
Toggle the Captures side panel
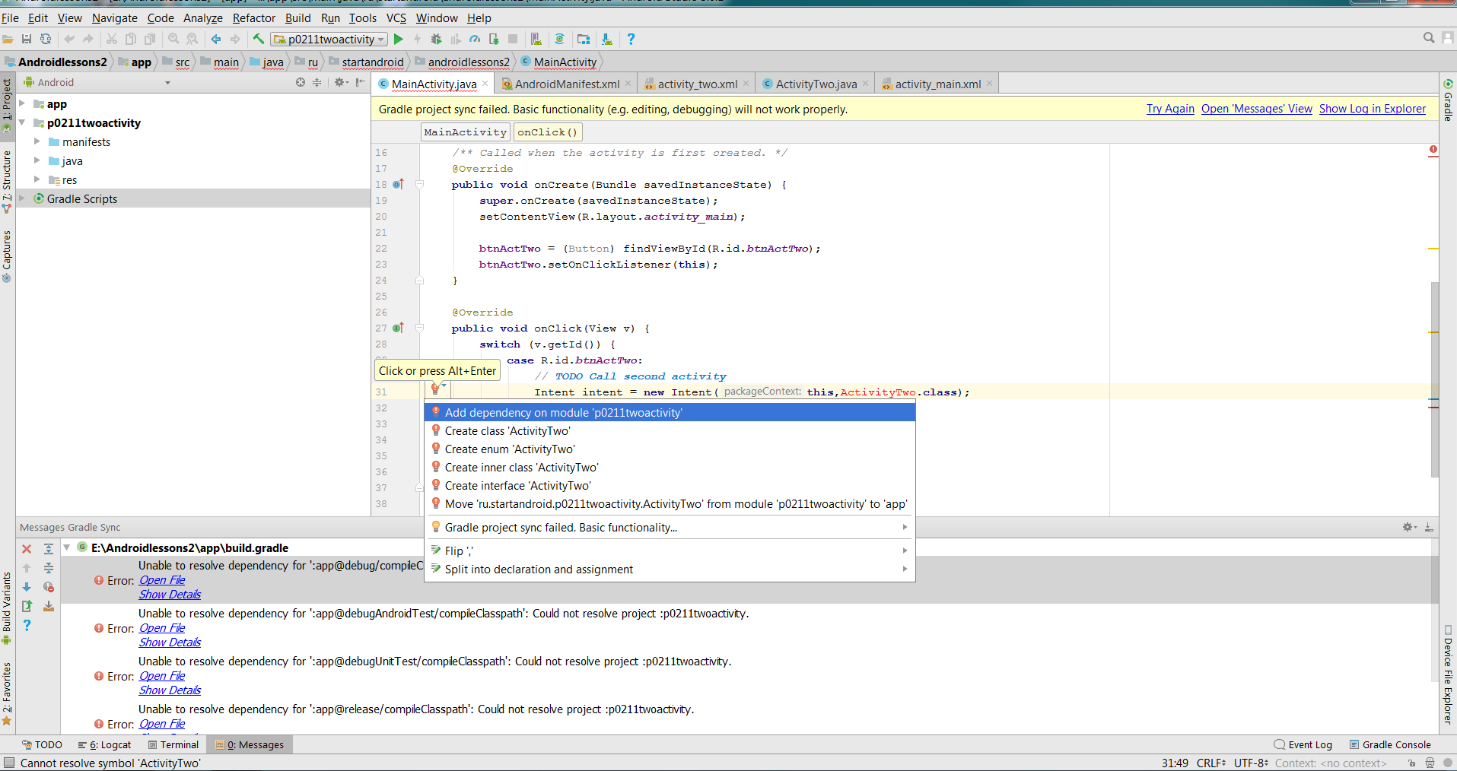click(7, 256)
